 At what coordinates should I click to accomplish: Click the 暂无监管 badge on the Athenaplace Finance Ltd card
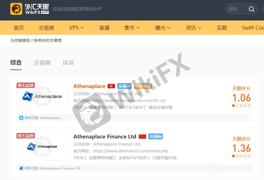click(x=26, y=136)
